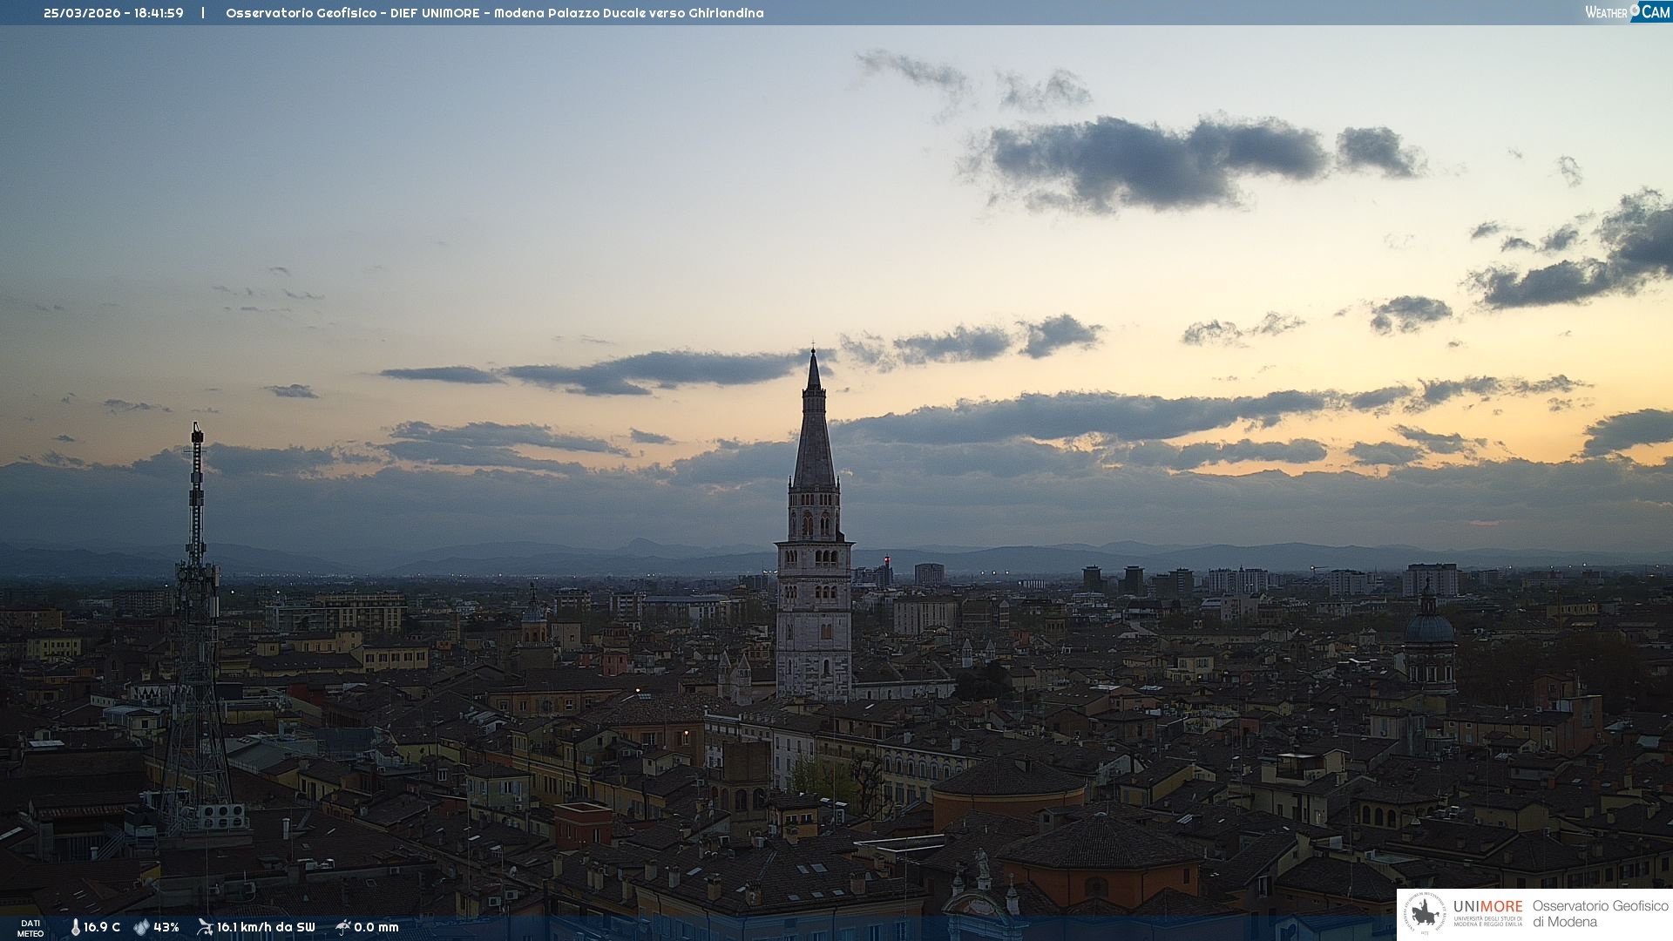Image resolution: width=1673 pixels, height=941 pixels.
Task: Click the 16.1 km/h da SW wind reading
Action: coord(266,927)
